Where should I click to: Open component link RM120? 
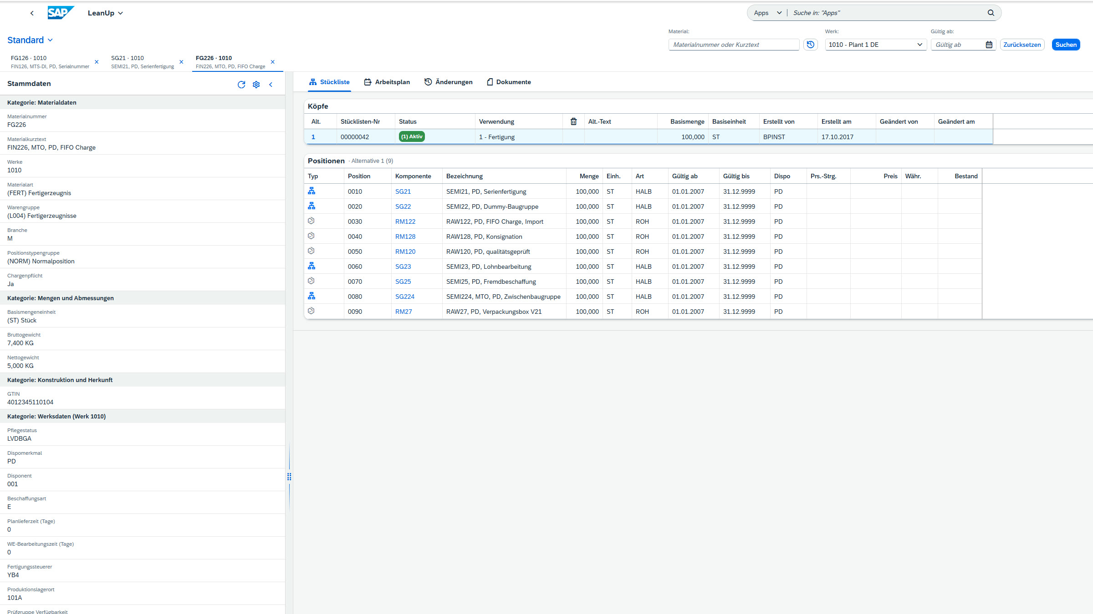(405, 252)
